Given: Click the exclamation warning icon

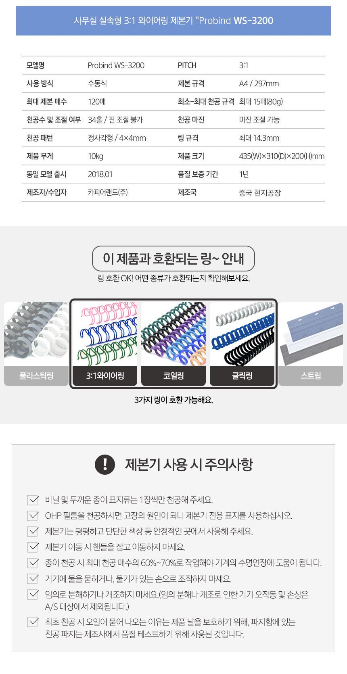Looking at the screenshot, I should [x=105, y=464].
